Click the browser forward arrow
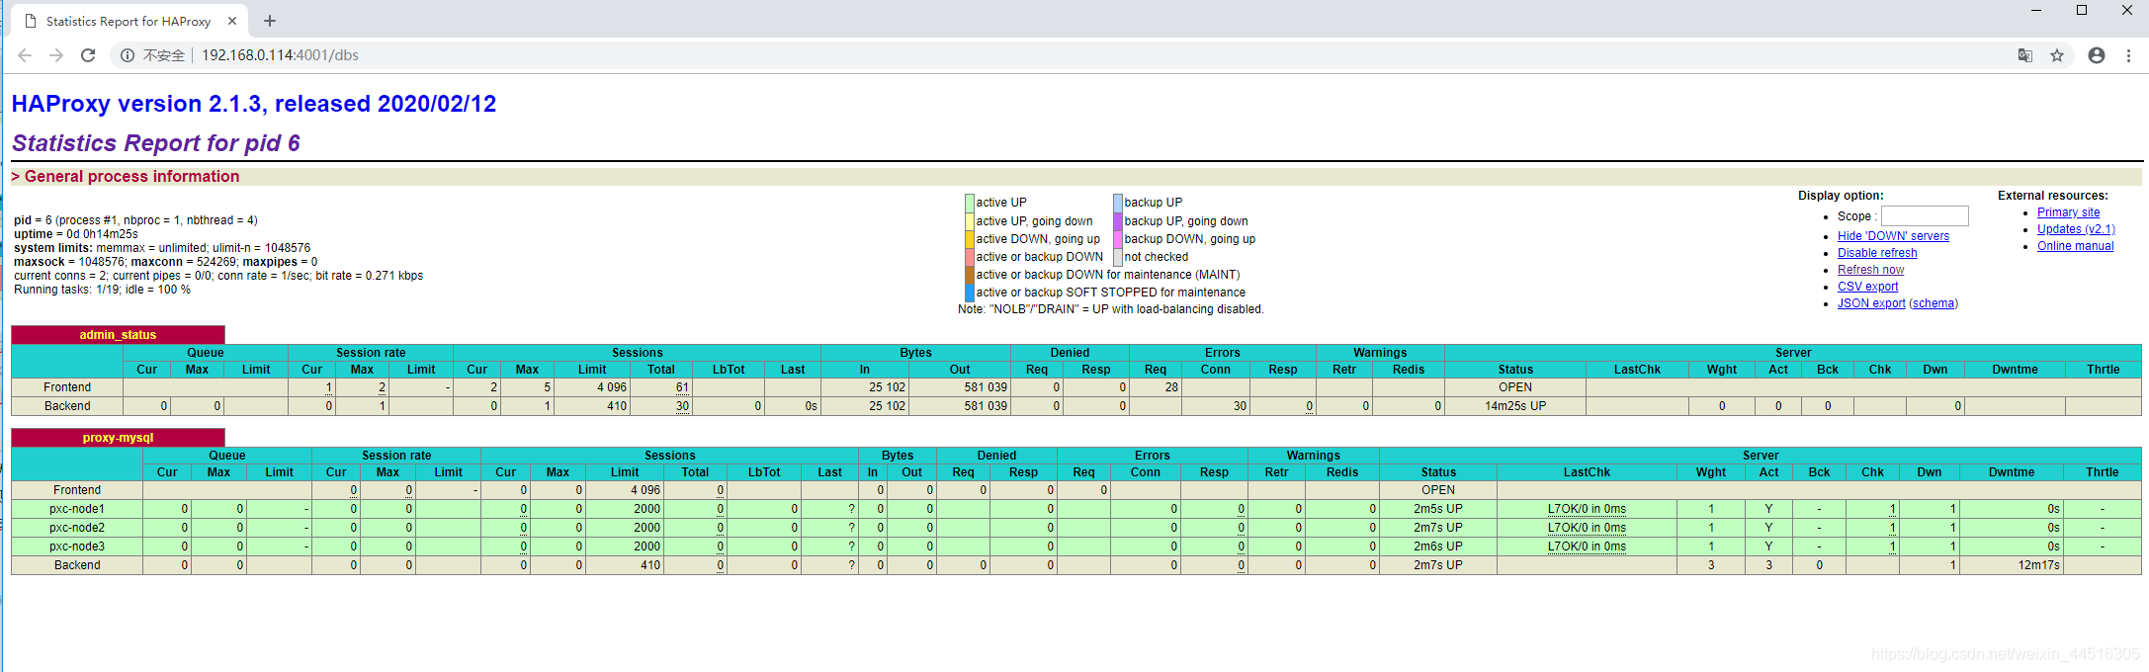This screenshot has width=2149, height=672. pyautogui.click(x=56, y=55)
